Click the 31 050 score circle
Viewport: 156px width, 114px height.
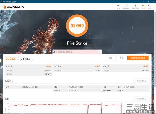(x=77, y=26)
